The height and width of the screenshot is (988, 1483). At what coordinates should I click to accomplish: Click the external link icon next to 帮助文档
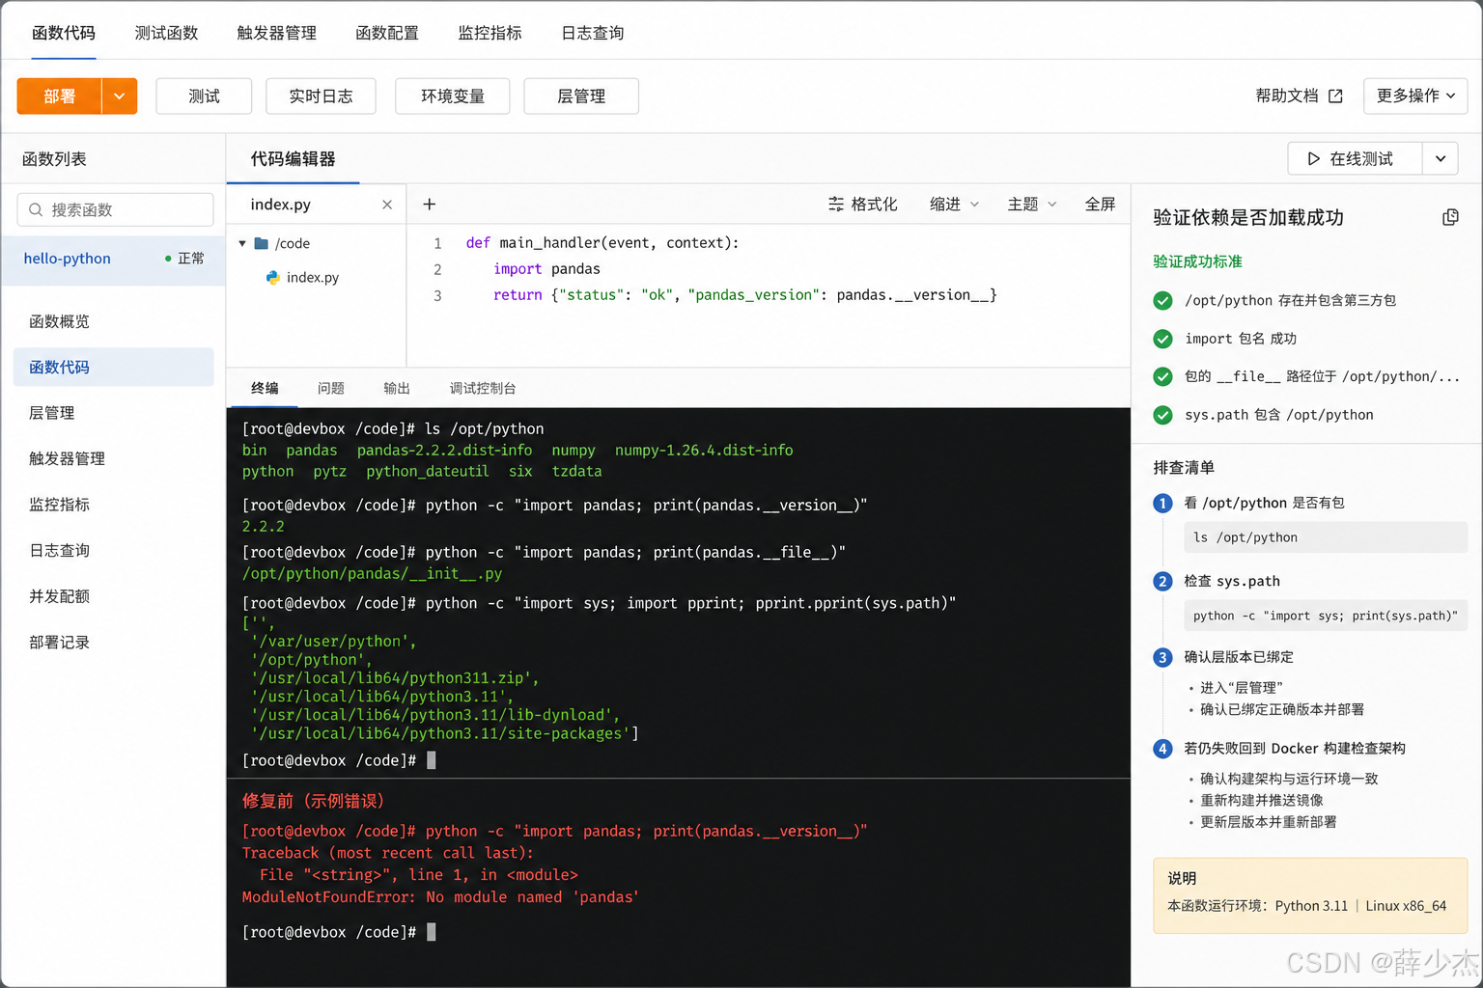[x=1335, y=96]
